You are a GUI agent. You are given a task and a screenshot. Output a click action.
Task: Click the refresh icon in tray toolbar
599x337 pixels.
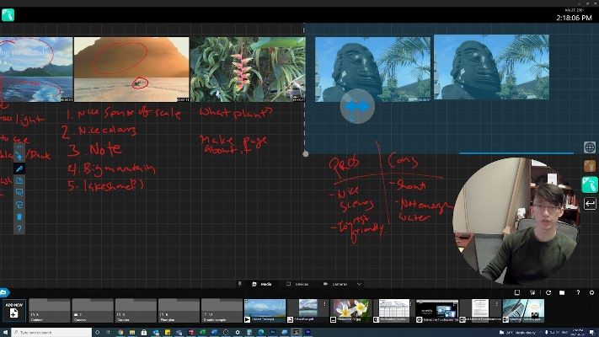[548, 292]
